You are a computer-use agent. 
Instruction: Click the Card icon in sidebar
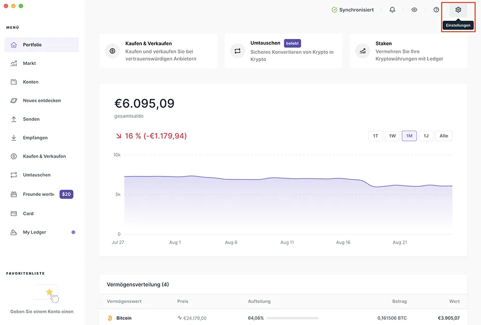14,214
